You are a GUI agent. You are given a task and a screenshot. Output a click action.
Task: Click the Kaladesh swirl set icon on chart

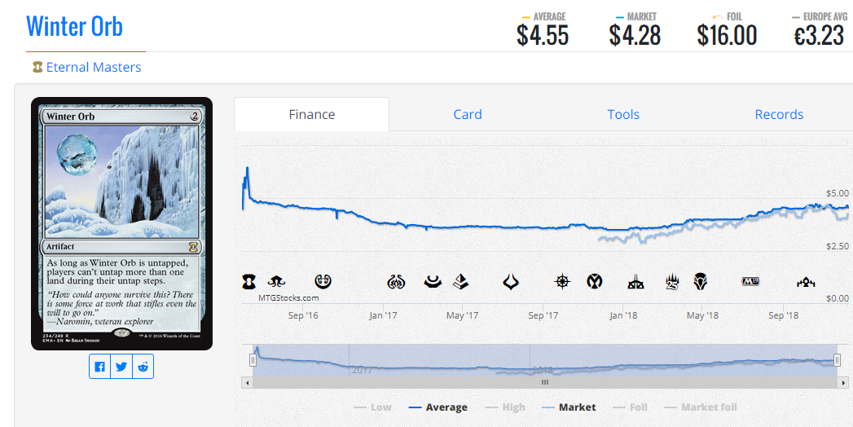click(323, 282)
